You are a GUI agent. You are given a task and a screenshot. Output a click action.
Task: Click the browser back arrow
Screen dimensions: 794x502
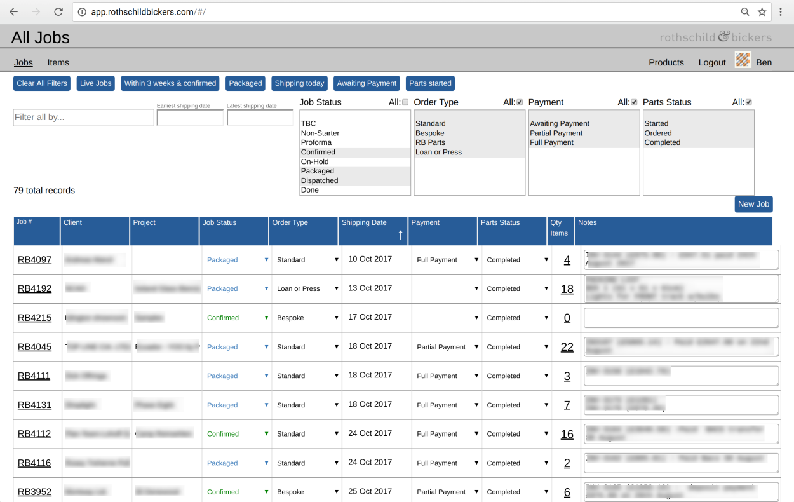pos(13,12)
